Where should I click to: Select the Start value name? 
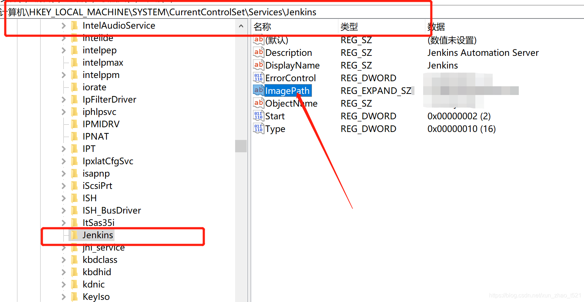click(275, 116)
